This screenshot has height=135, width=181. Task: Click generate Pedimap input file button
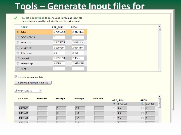pyautogui.click(x=33, y=83)
